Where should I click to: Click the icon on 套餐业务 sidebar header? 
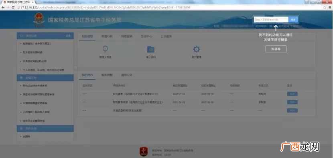[21, 78]
